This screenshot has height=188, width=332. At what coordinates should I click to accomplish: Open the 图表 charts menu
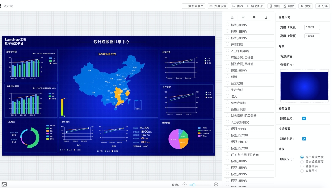pyautogui.click(x=238, y=6)
